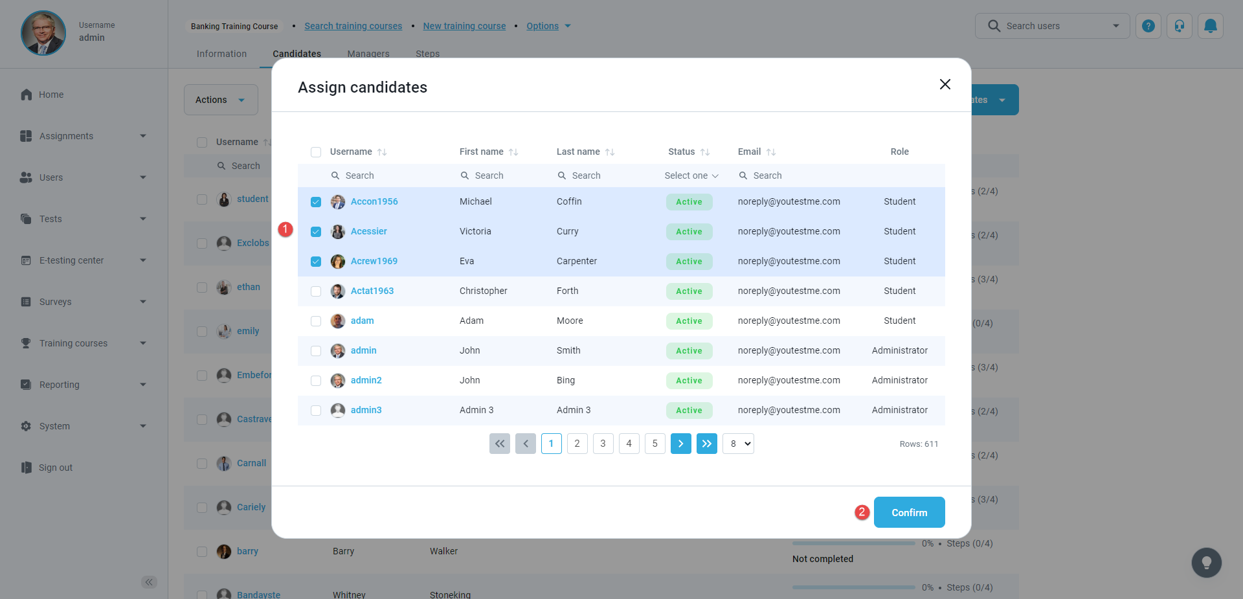This screenshot has width=1243, height=599.
Task: Open the notifications bell icon
Action: coord(1210,26)
